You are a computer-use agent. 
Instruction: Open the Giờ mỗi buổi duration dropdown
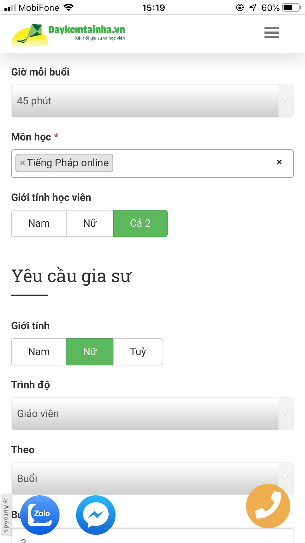(x=152, y=100)
